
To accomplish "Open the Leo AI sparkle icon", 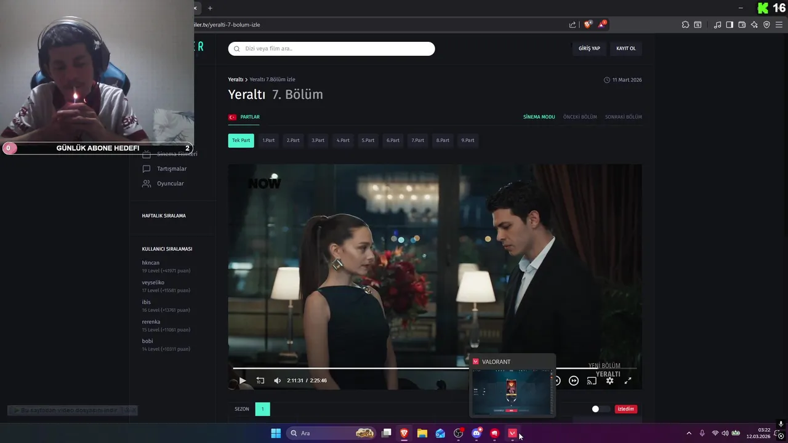I will click(754, 25).
